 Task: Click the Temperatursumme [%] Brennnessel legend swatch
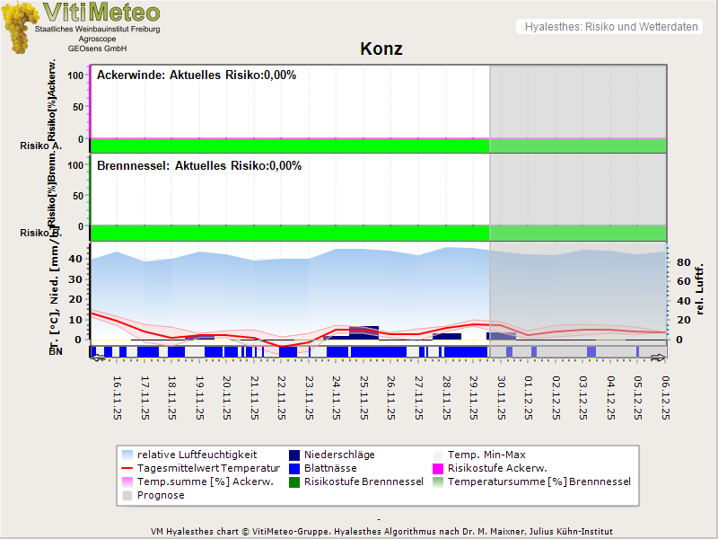tap(438, 482)
